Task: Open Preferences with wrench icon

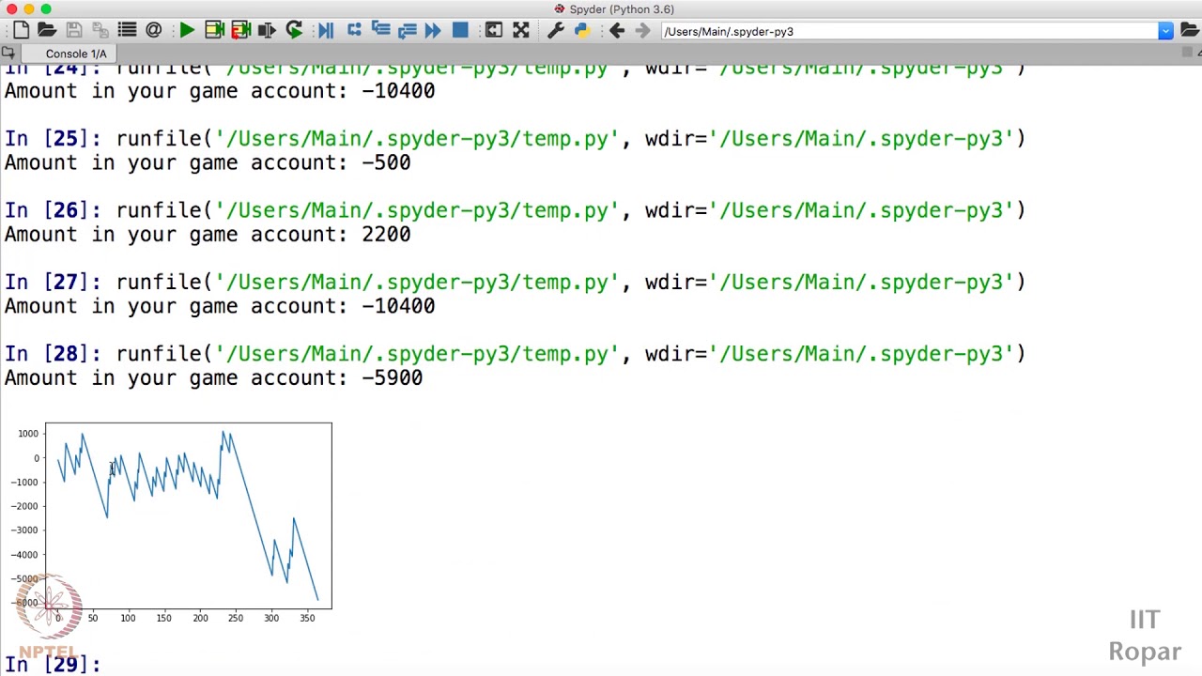Action: [555, 31]
